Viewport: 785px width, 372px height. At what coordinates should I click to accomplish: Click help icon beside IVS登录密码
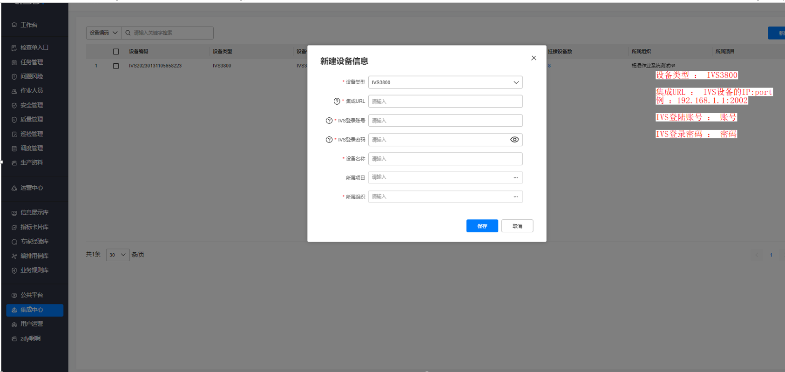click(x=329, y=140)
